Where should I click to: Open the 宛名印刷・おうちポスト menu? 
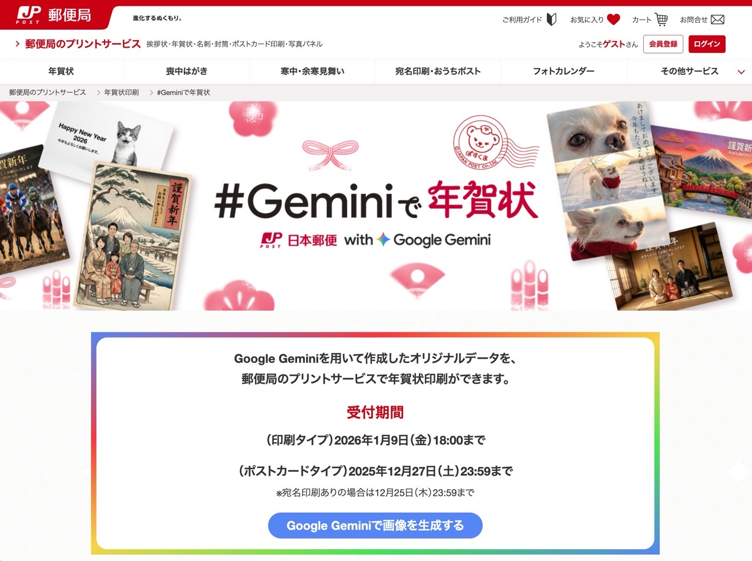coord(438,71)
